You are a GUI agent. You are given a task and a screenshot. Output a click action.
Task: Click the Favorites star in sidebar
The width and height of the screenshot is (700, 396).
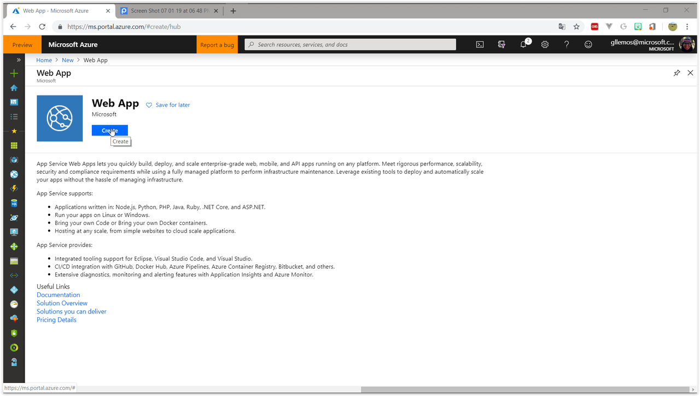14,131
